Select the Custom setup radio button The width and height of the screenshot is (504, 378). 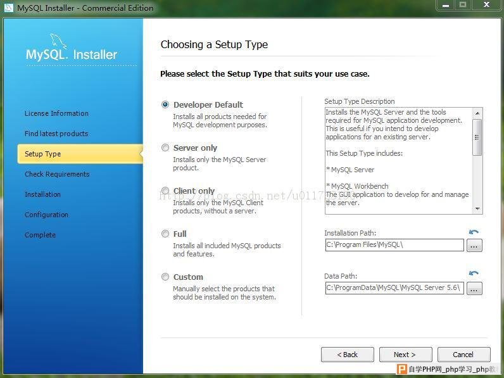pos(165,277)
